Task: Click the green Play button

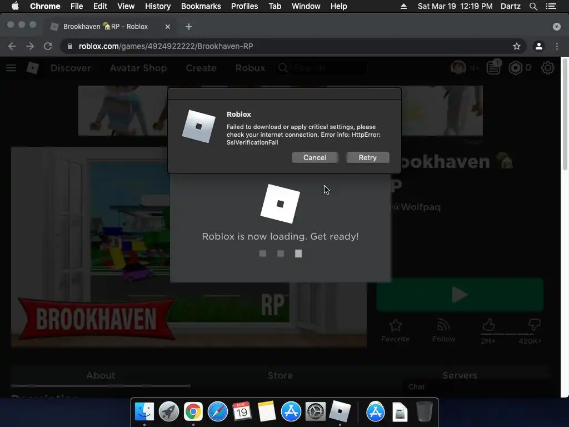Action: point(460,295)
